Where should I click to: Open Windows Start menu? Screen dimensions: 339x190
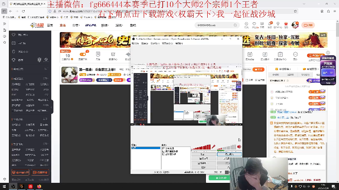pos(4,186)
